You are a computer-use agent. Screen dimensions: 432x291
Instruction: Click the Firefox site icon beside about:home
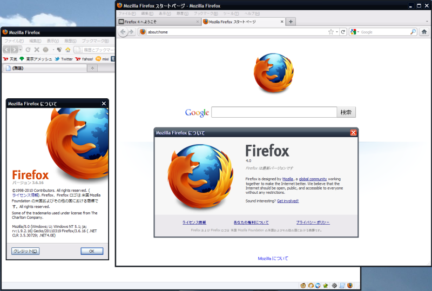click(143, 32)
